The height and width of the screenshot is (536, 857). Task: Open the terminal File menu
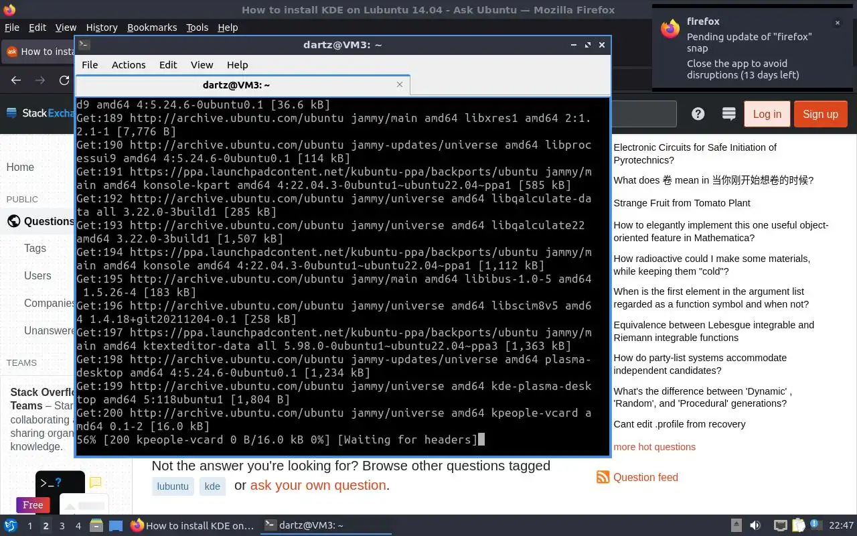pos(90,65)
